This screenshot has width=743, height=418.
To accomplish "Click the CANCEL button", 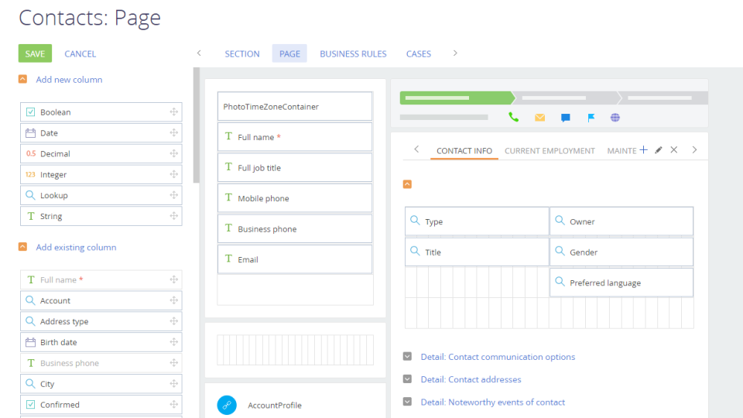I will coord(80,54).
